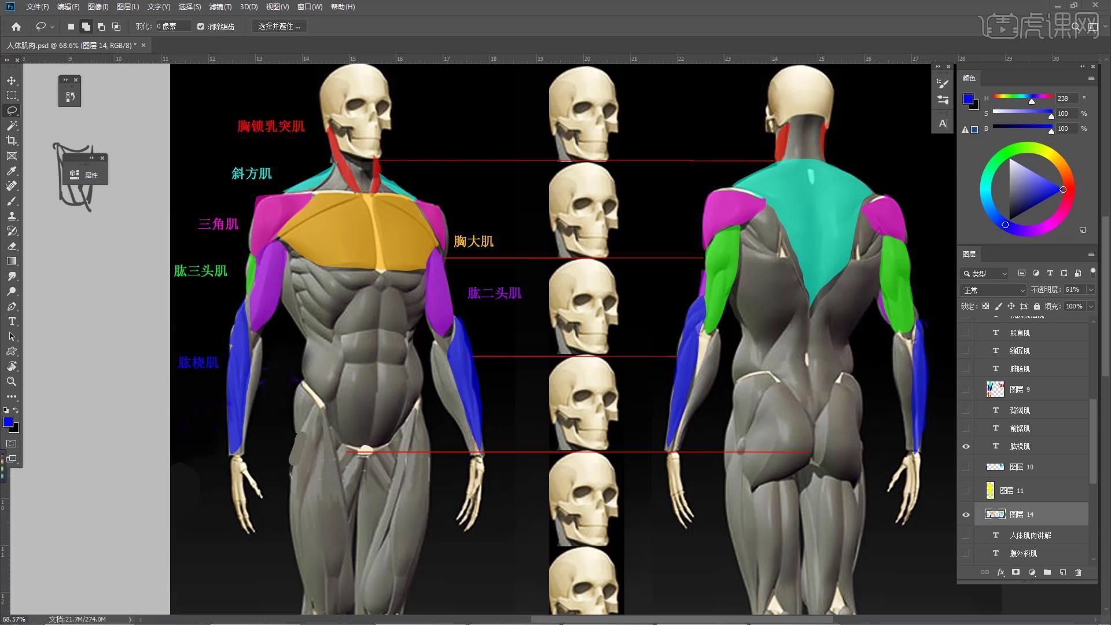This screenshot has width=1111, height=625.
Task: Toggle visibility of 肱桡肌 text layer
Action: (966, 446)
